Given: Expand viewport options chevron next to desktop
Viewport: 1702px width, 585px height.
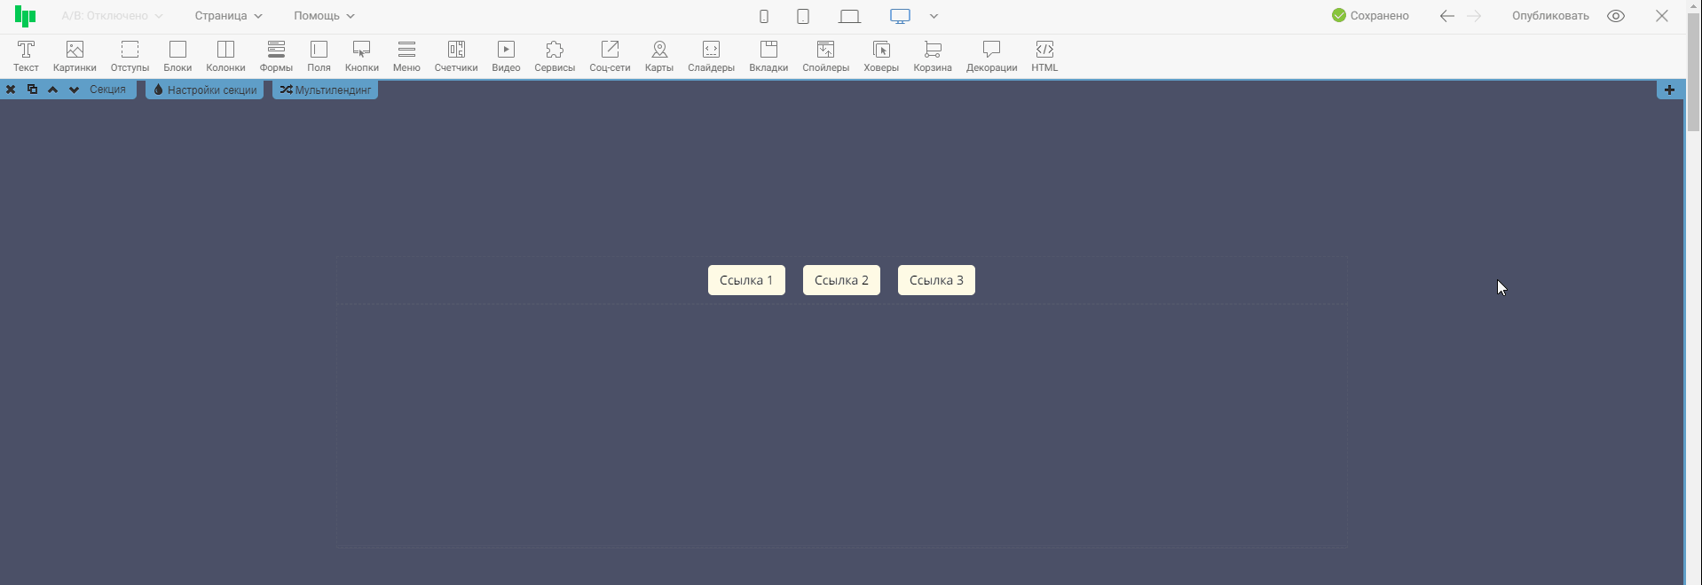Looking at the screenshot, I should [934, 16].
